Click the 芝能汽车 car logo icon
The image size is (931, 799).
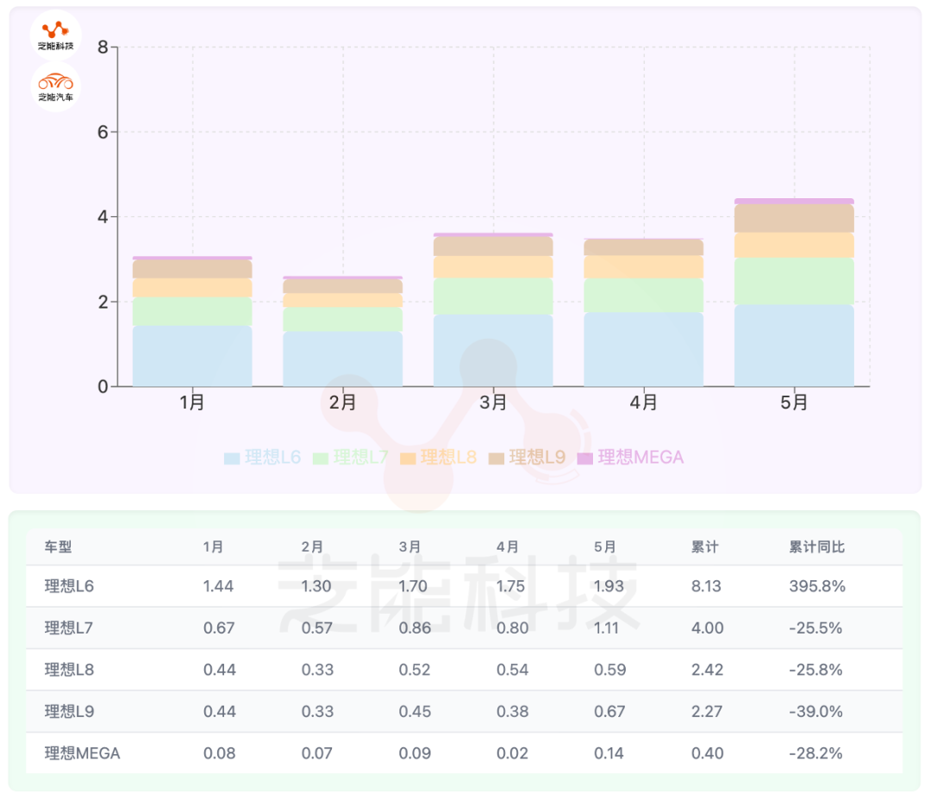pos(56,87)
